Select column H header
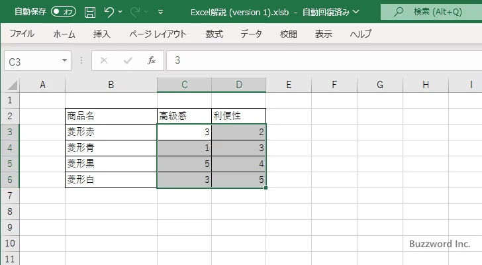This screenshot has width=482, height=265. (426, 85)
